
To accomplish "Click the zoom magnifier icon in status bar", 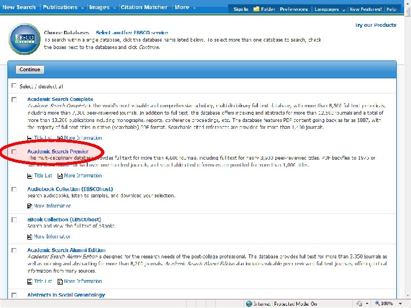I will tap(377, 303).
